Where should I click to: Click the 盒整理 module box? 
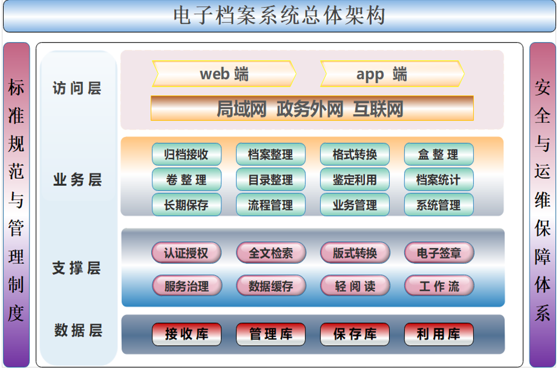click(x=439, y=154)
